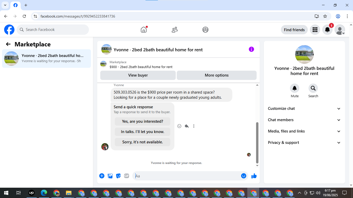Open the Friends icon in top navigation
Viewport: 353px width, 198px height.
[x=175, y=30]
